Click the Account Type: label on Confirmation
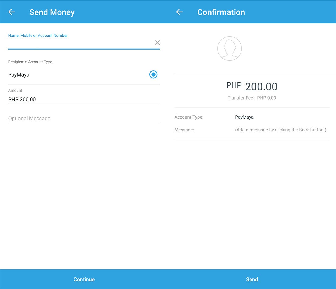This screenshot has height=289, width=336. pos(189,117)
